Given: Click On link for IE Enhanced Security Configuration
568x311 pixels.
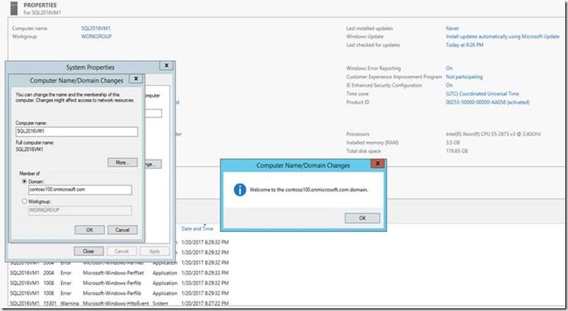Looking at the screenshot, I should 449,85.
